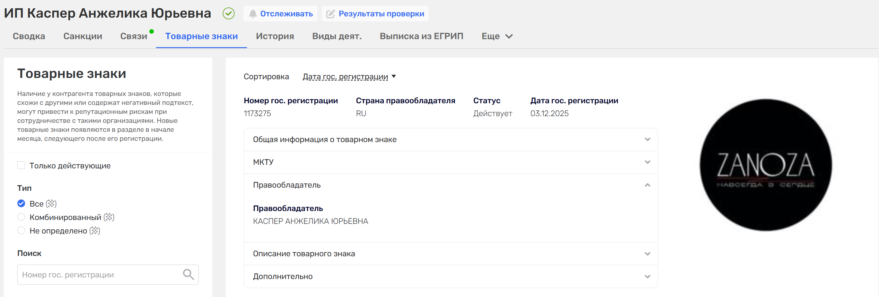
Task: Switch to the Санкции tab
Action: click(83, 36)
